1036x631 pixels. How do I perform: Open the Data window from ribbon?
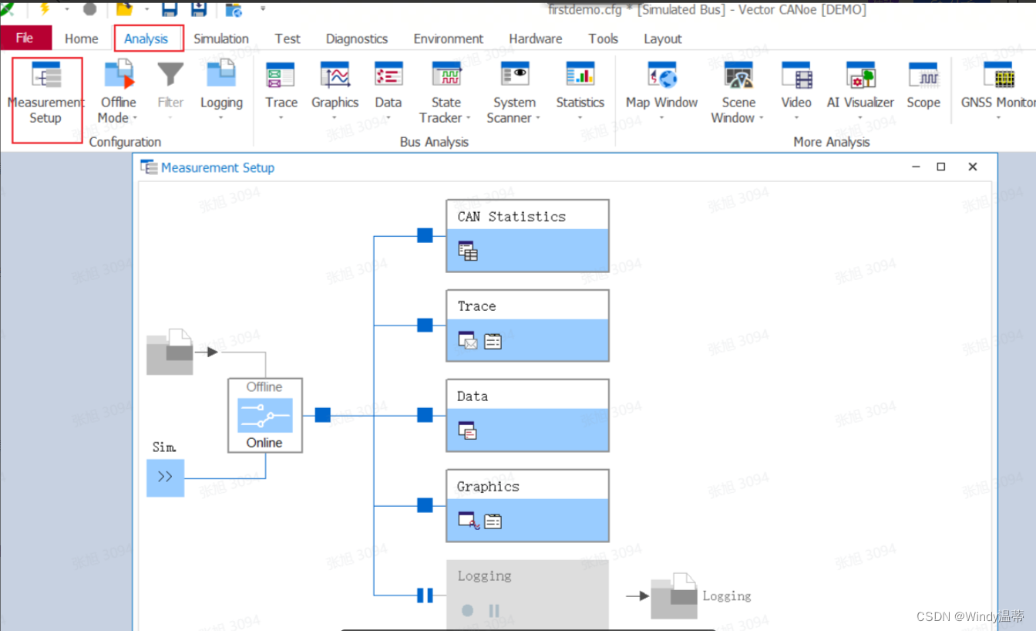pos(388,75)
